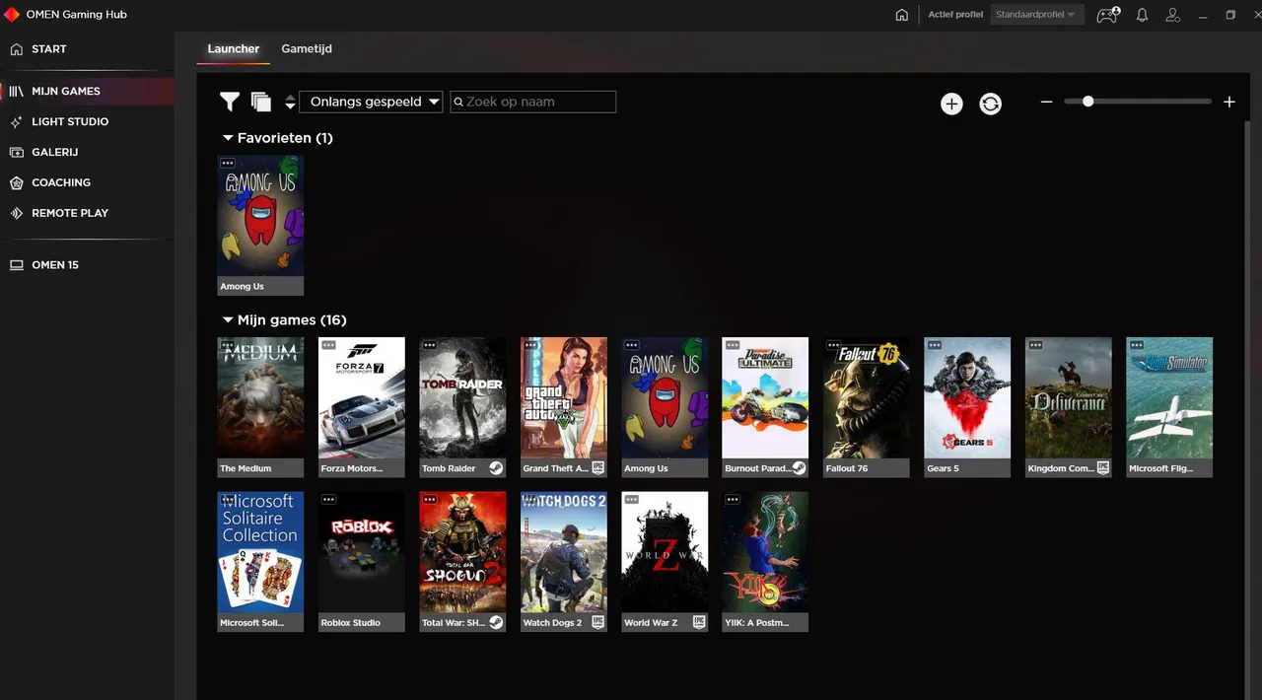
Task: Open the three-dot menu on Roblox Studio
Action: (x=328, y=500)
